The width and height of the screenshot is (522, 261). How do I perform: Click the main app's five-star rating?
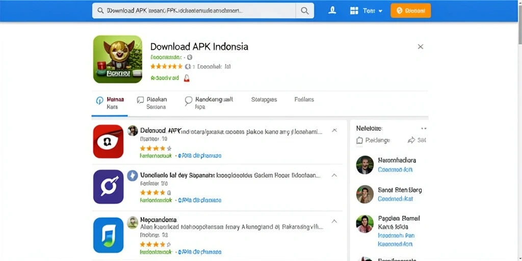click(166, 66)
